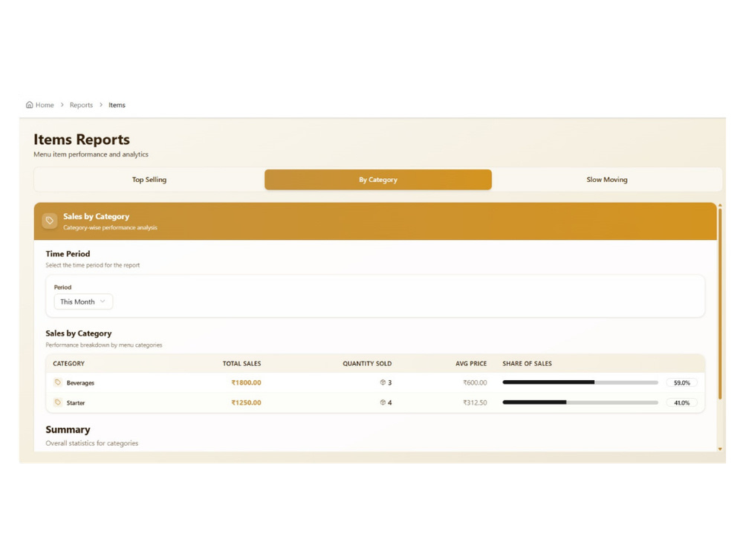Select the By Category tab
Image resolution: width=743 pixels, height=557 pixels.
[x=378, y=180]
